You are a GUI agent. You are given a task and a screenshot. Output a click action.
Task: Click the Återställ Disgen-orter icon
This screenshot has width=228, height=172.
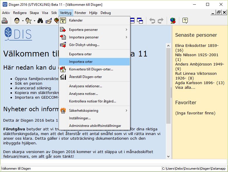coord(63,77)
